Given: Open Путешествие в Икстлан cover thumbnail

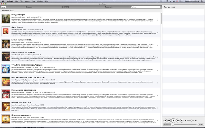Looking at the screenshot, I should point(6,106).
